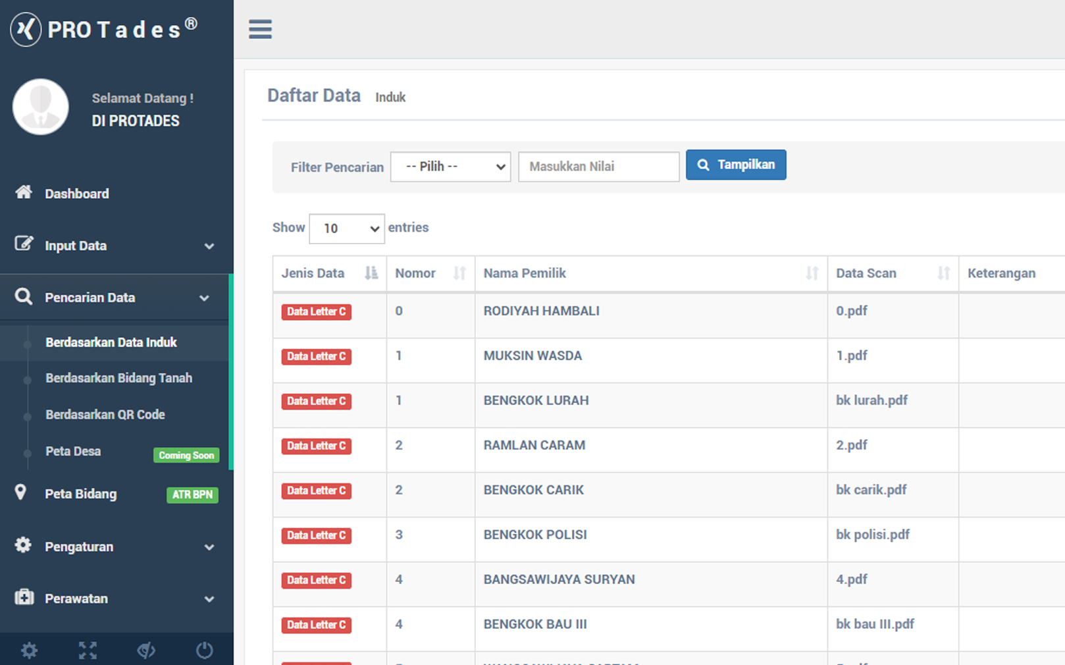The height and width of the screenshot is (665, 1065).
Task: Click the Perawatan medkit icon
Action: [24, 597]
